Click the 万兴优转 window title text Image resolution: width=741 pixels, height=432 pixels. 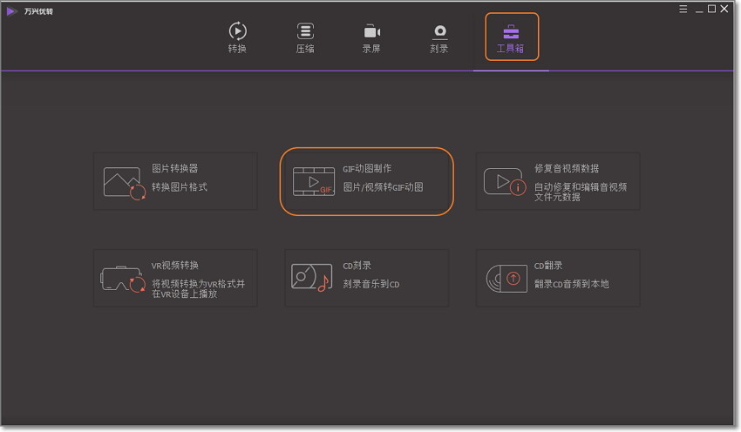[x=38, y=11]
